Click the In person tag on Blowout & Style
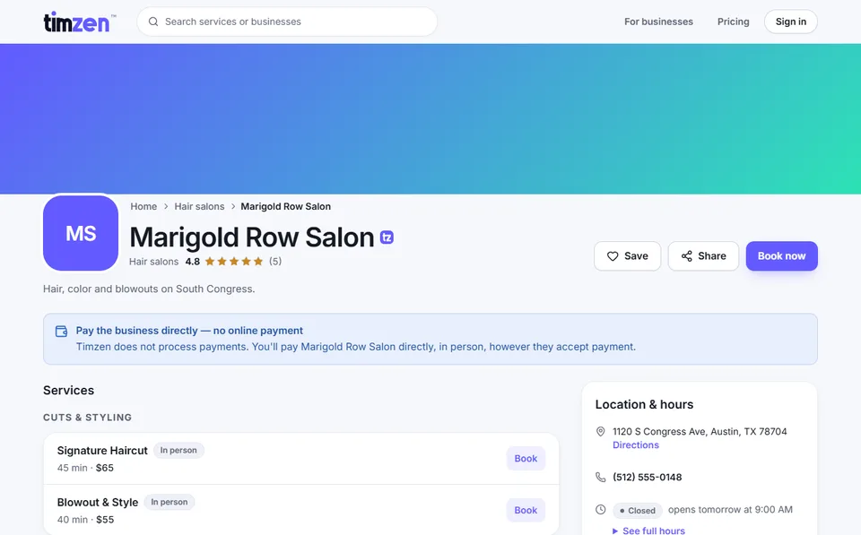Screen dimensions: 861x535 (170, 502)
